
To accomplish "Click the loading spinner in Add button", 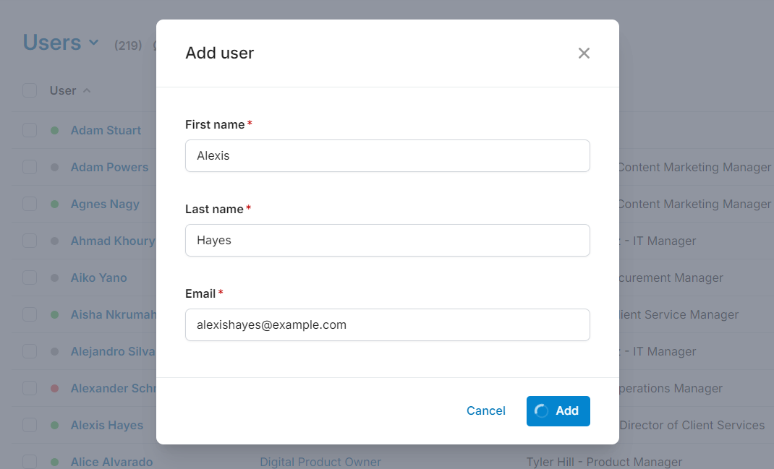I will [x=541, y=410].
